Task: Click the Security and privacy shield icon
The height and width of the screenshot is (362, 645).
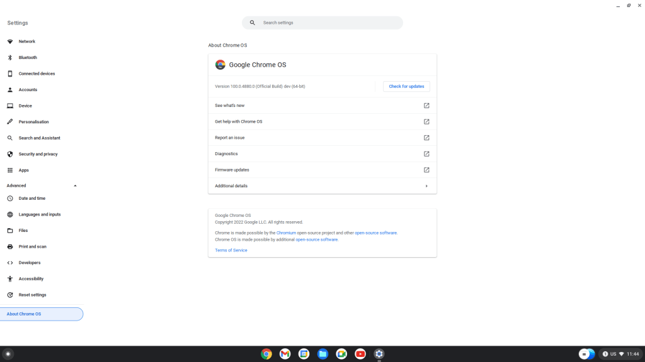Action: 10,154
